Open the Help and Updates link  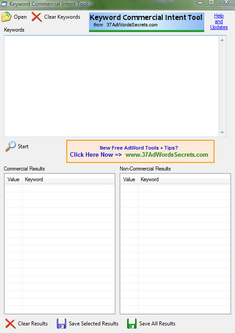click(219, 21)
